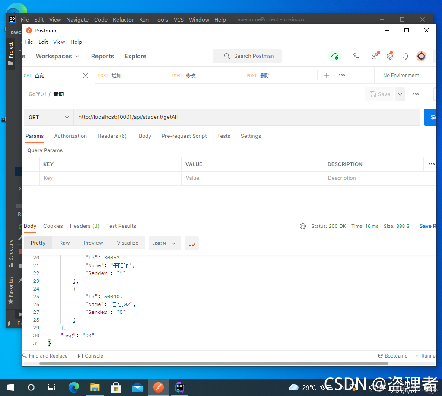This screenshot has width=442, height=396.
Task: Open Task View on taskbar
Action: [x=52, y=387]
